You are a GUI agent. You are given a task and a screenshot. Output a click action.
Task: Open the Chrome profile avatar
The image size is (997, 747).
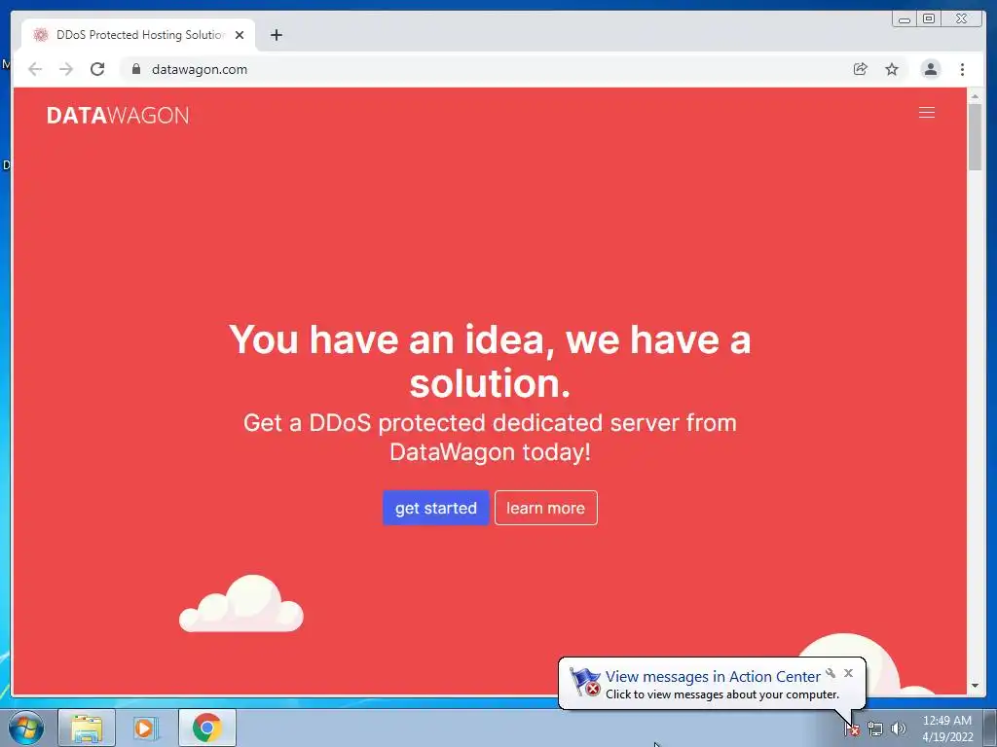[930, 69]
